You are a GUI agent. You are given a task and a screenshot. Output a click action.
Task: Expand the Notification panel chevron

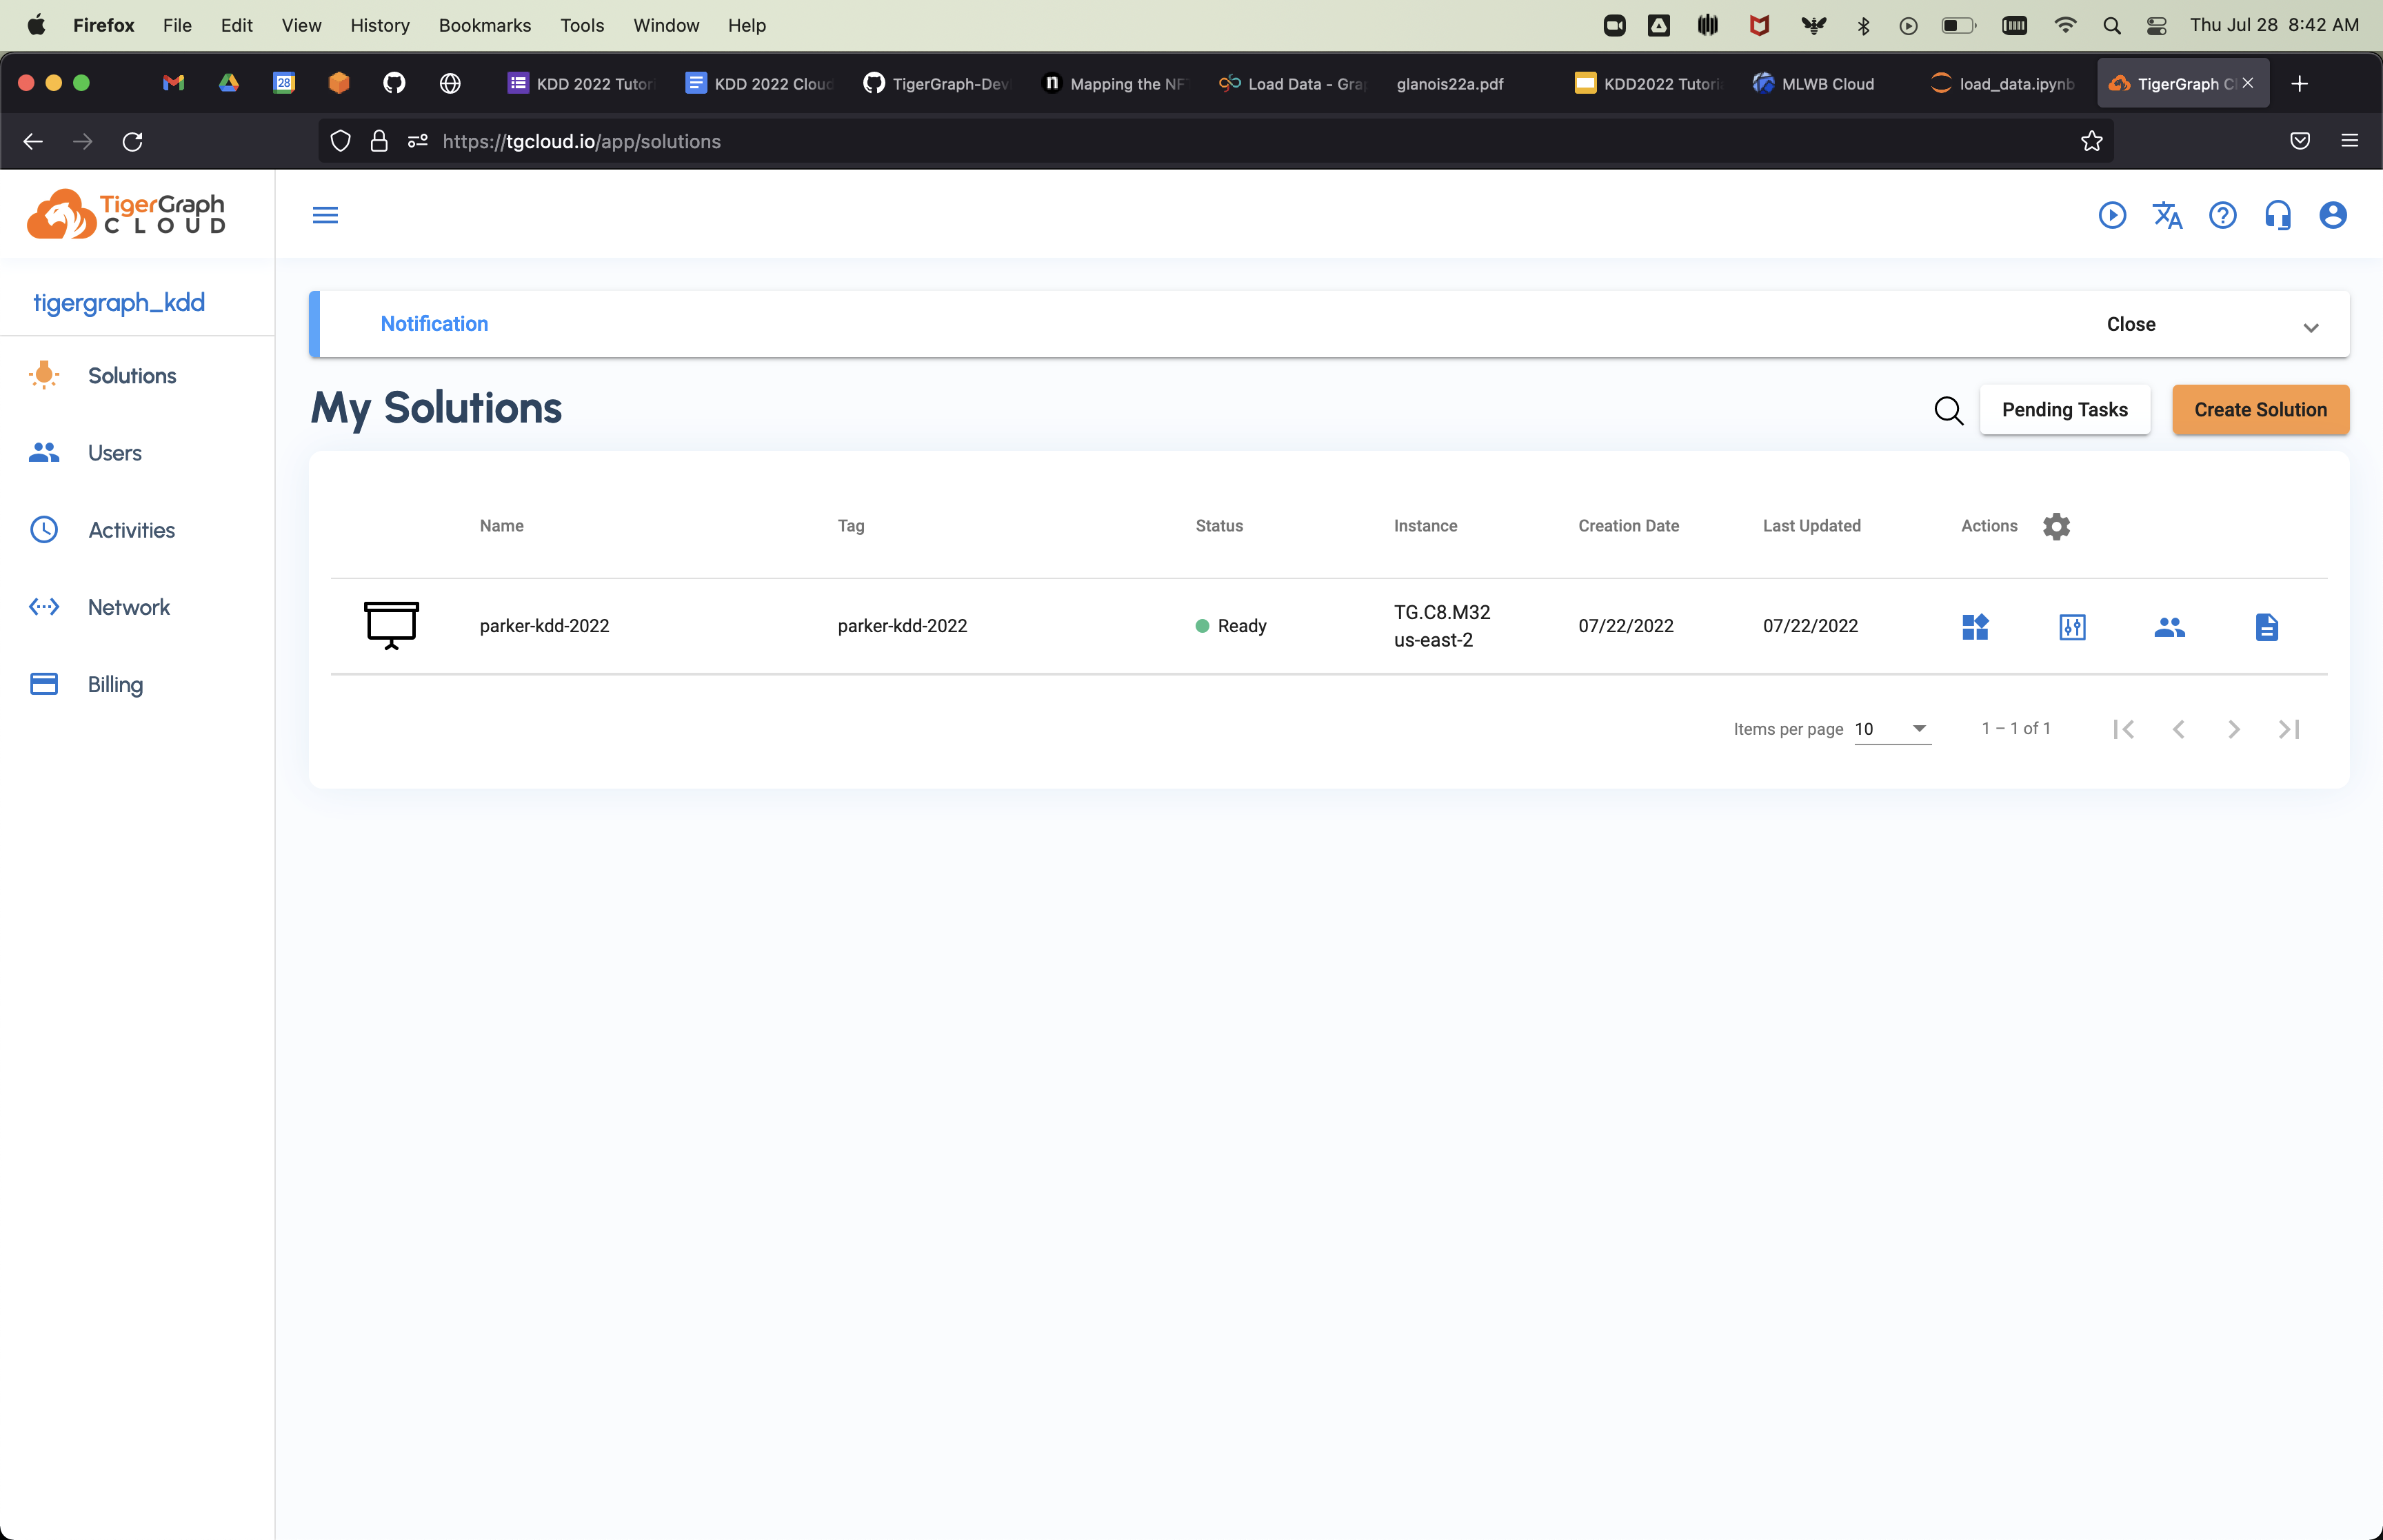coord(2310,327)
